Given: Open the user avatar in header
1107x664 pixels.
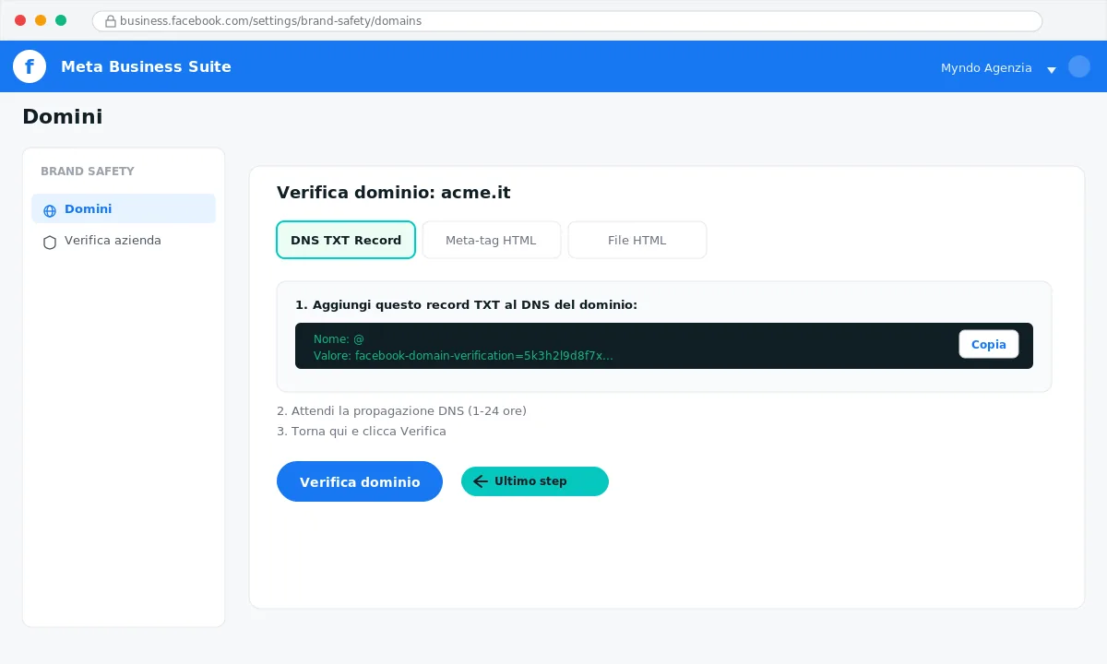Looking at the screenshot, I should point(1079,66).
